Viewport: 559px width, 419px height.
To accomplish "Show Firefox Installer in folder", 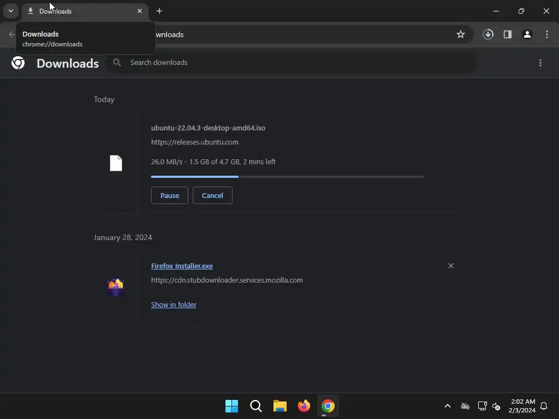I will [x=174, y=304].
